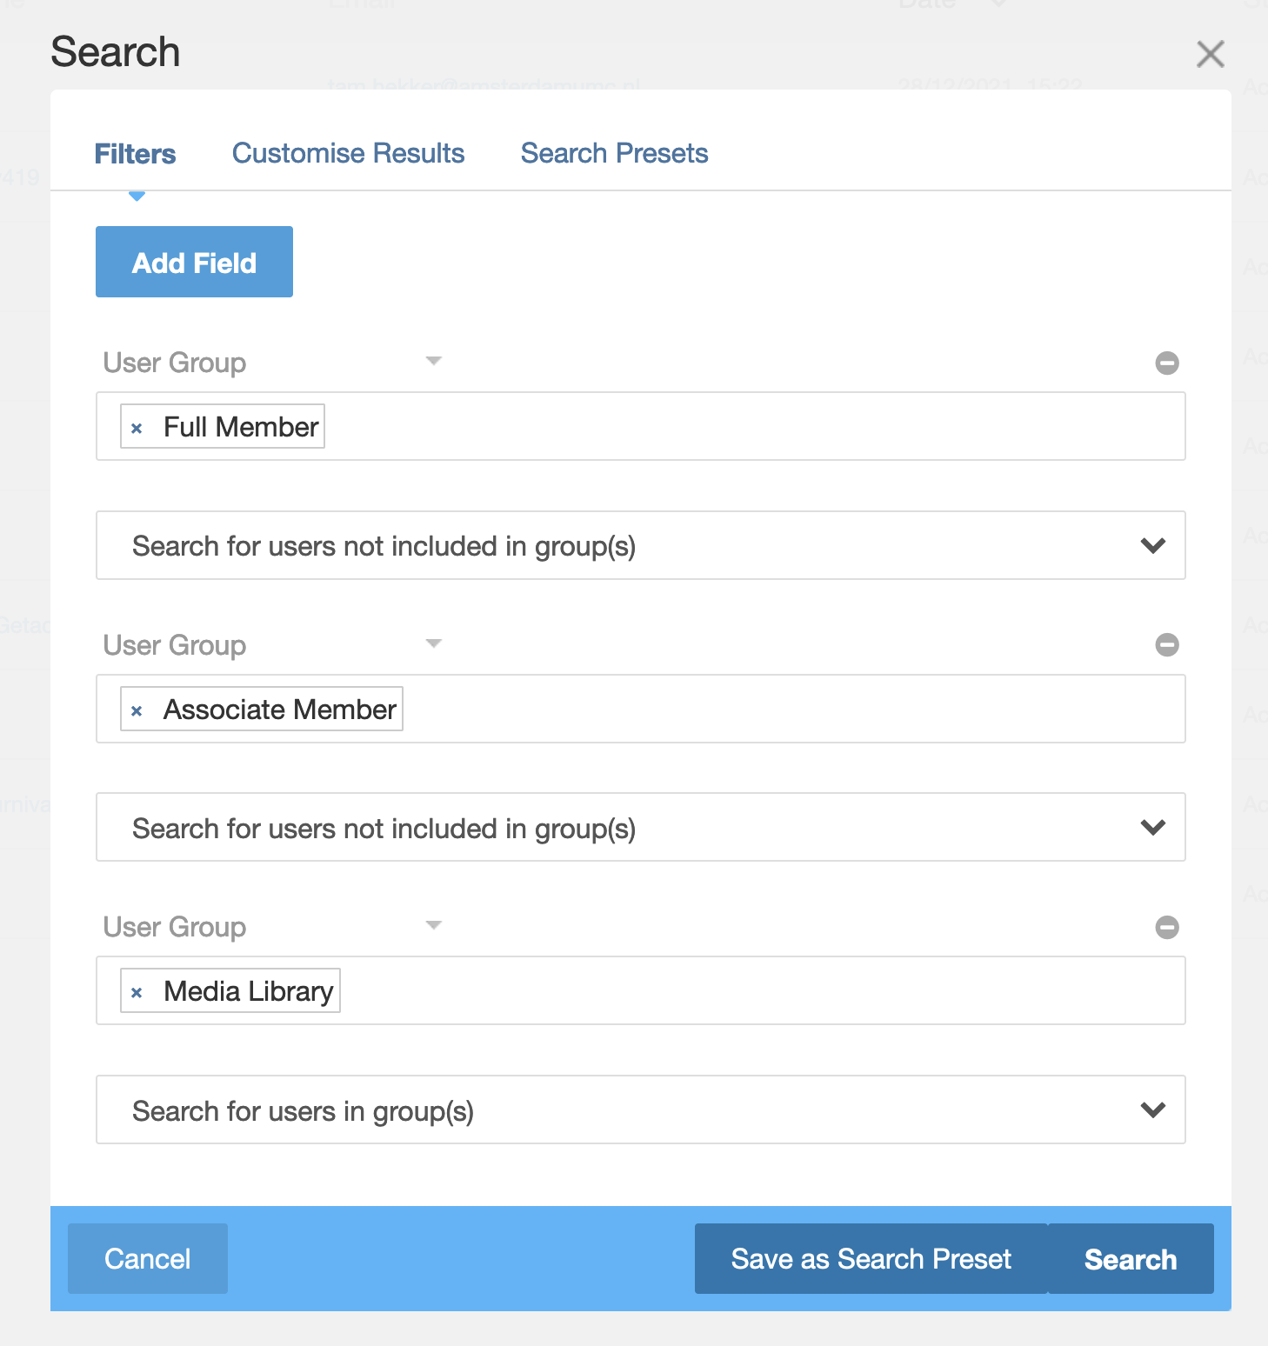Select the Filters tab
This screenshot has height=1346, width=1268.
[135, 154]
